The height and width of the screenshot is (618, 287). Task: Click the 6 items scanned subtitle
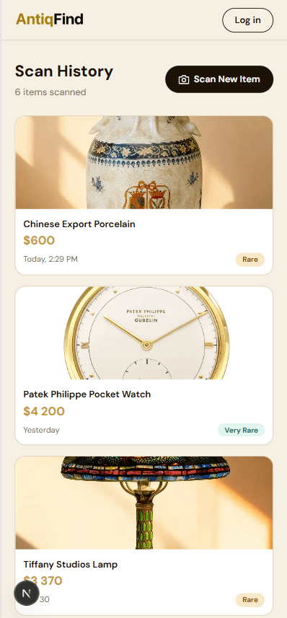point(50,92)
